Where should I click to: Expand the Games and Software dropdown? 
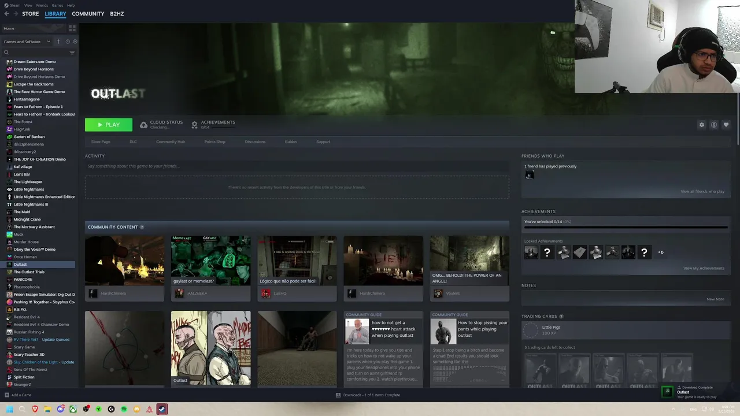(x=27, y=42)
